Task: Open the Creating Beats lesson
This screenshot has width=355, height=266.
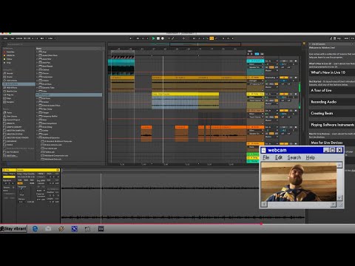Action: (332, 113)
